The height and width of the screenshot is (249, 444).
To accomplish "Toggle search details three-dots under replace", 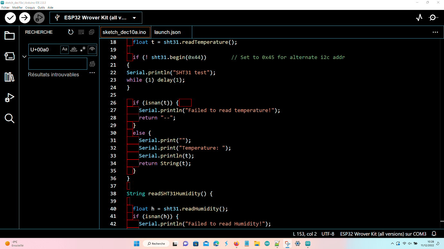I will (x=92, y=73).
